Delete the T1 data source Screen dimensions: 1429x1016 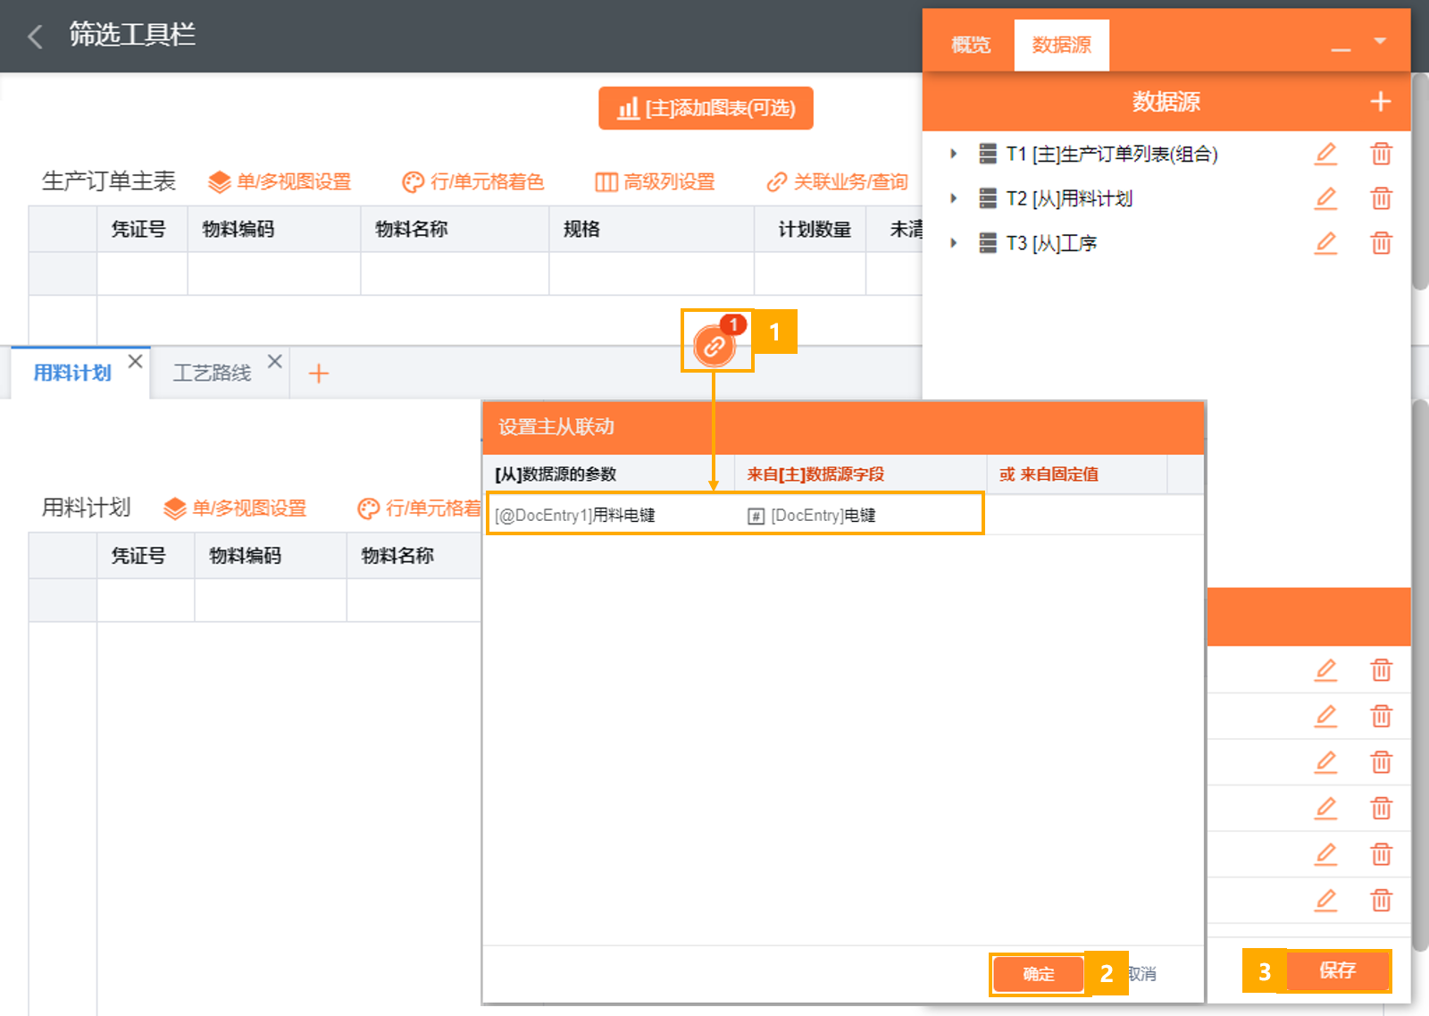point(1382,154)
